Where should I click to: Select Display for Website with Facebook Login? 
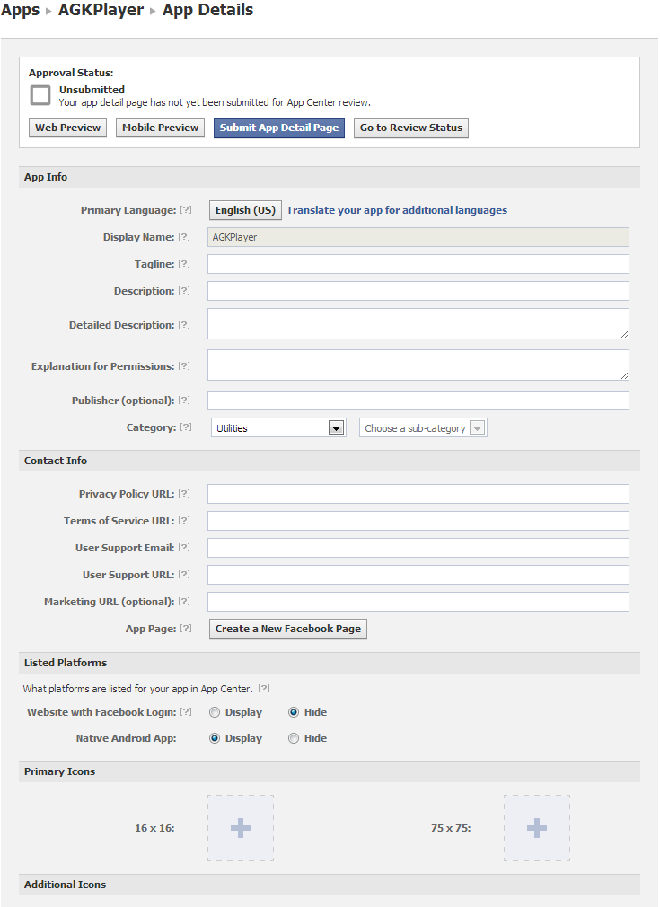tap(215, 712)
